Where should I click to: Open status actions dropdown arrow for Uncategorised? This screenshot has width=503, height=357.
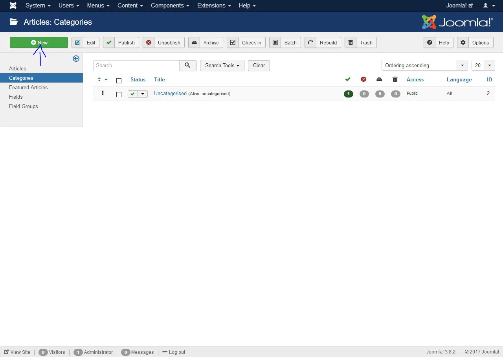[x=143, y=94]
